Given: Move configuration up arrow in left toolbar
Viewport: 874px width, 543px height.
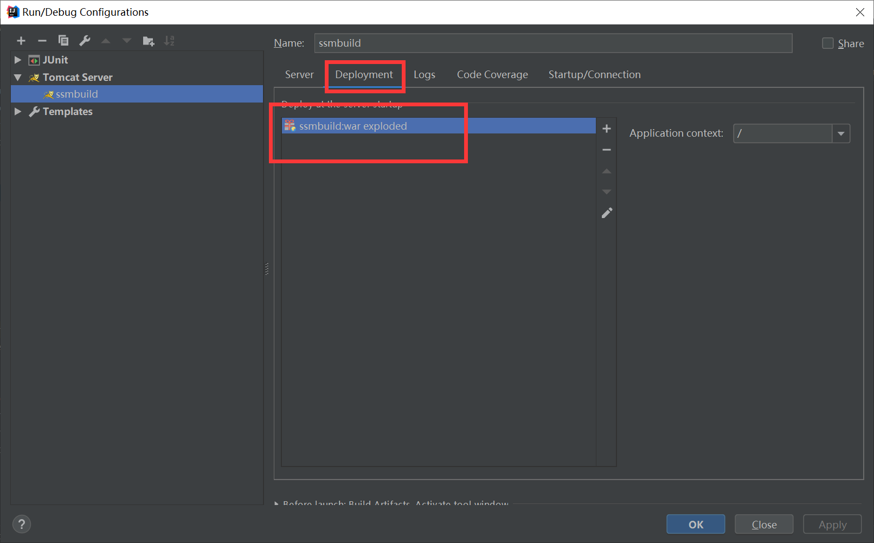Looking at the screenshot, I should [x=106, y=41].
